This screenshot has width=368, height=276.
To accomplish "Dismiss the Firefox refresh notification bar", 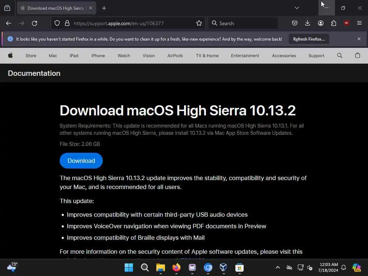I will point(359,39).
